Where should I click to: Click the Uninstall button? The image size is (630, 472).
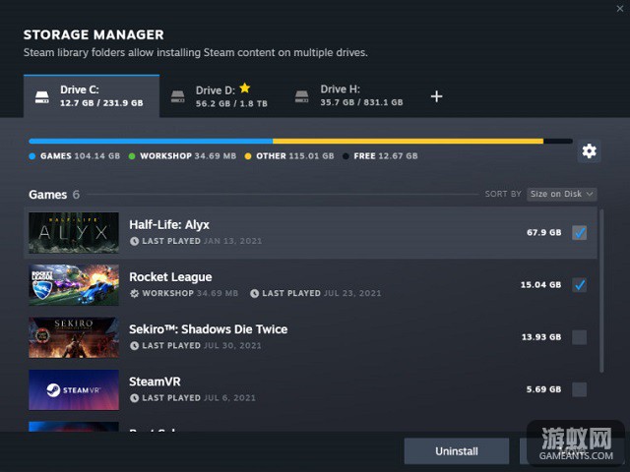point(457,451)
